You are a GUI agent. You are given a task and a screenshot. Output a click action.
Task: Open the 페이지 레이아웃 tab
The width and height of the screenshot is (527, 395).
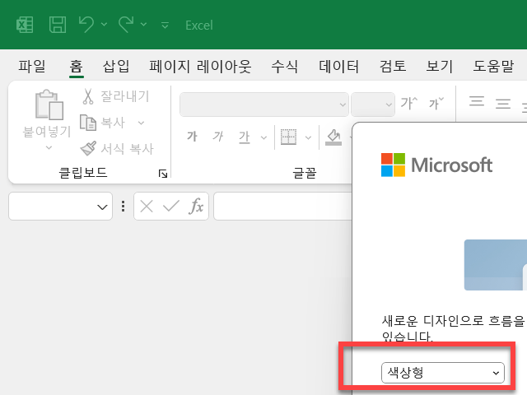click(x=200, y=66)
